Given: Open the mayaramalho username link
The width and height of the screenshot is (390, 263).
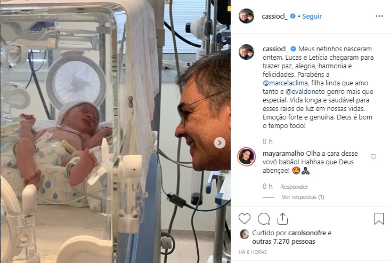Looking at the screenshot, I should click(283, 154).
